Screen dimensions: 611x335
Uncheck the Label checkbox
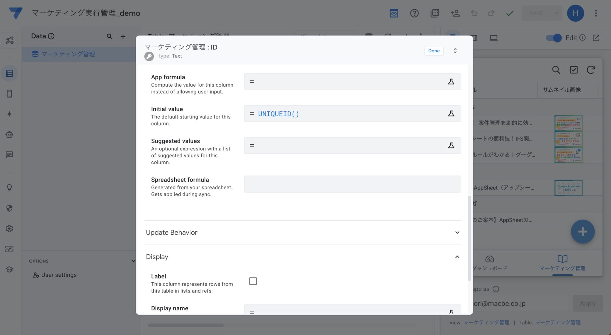point(253,281)
